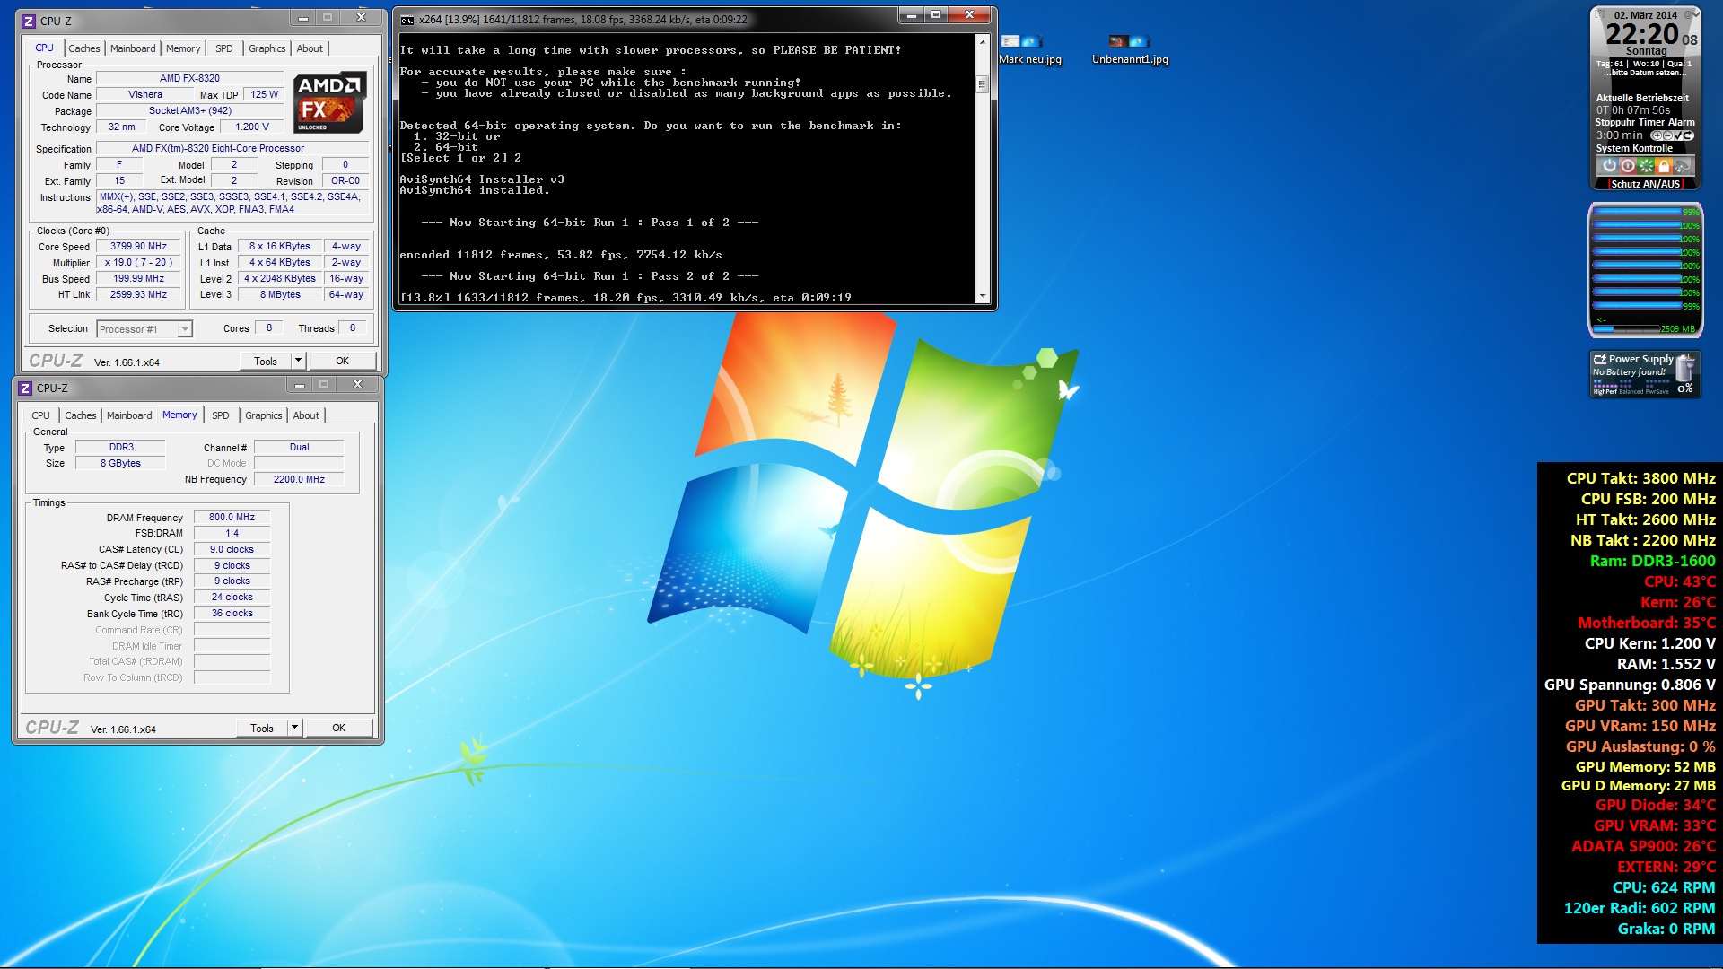Click the question mark icon on clock gadget
Image resolution: width=1723 pixels, height=969 pixels.
click(1598, 14)
